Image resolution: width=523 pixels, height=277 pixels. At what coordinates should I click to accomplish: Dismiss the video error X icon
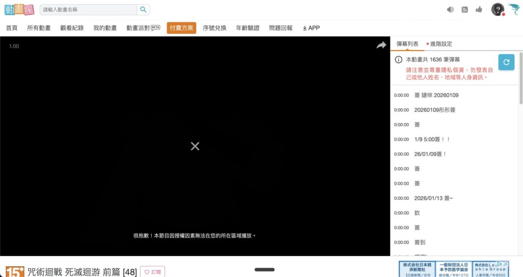[x=195, y=146]
